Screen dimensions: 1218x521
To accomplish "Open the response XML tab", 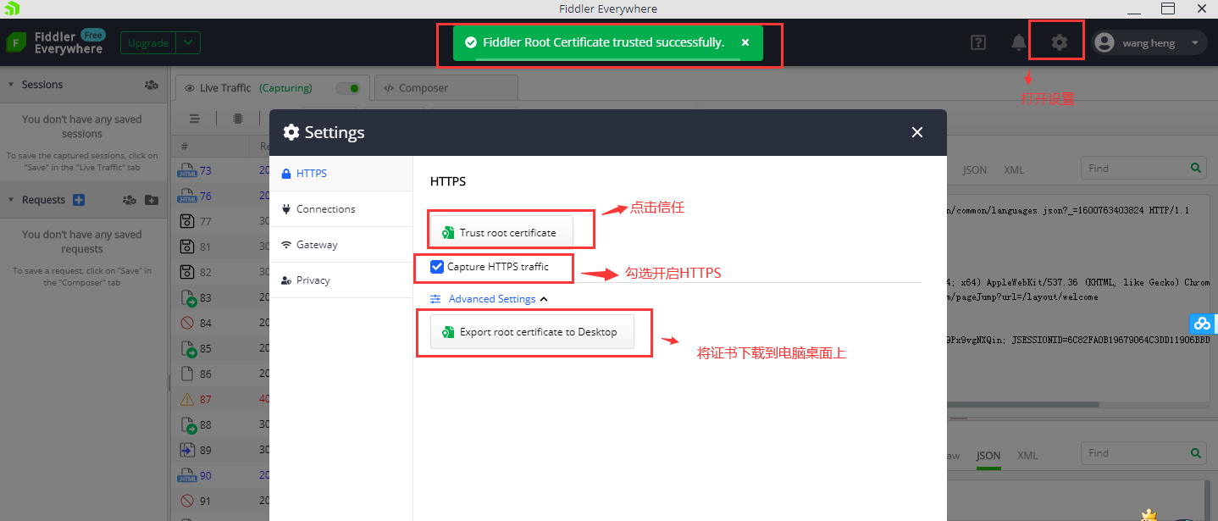I will pyautogui.click(x=1027, y=456).
